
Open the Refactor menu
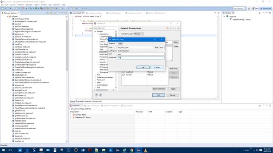[20, 5]
